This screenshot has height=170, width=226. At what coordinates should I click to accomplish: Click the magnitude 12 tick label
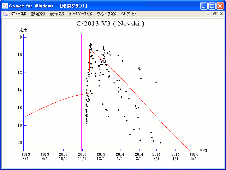20,73
